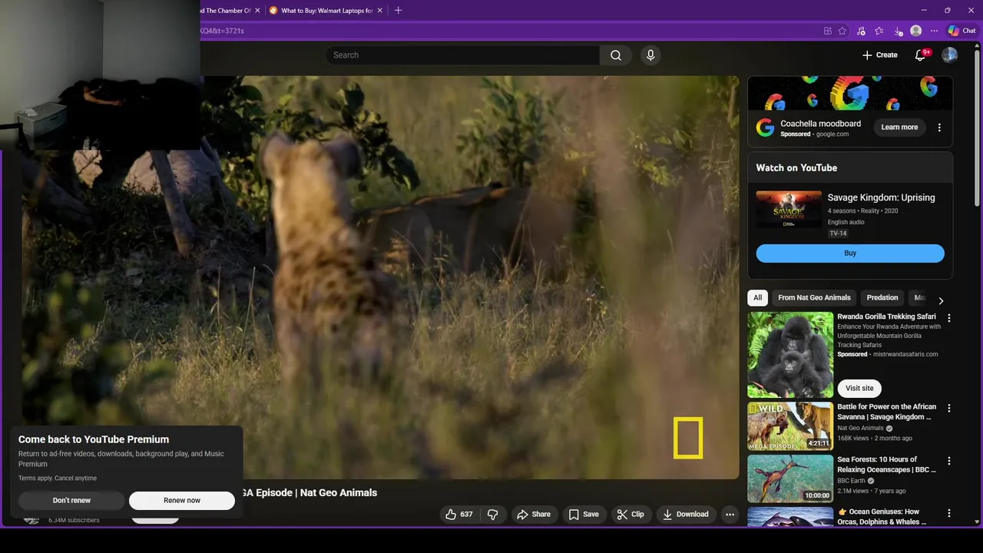Expand filter chips with the right arrow
The image size is (983, 553).
[x=941, y=300]
